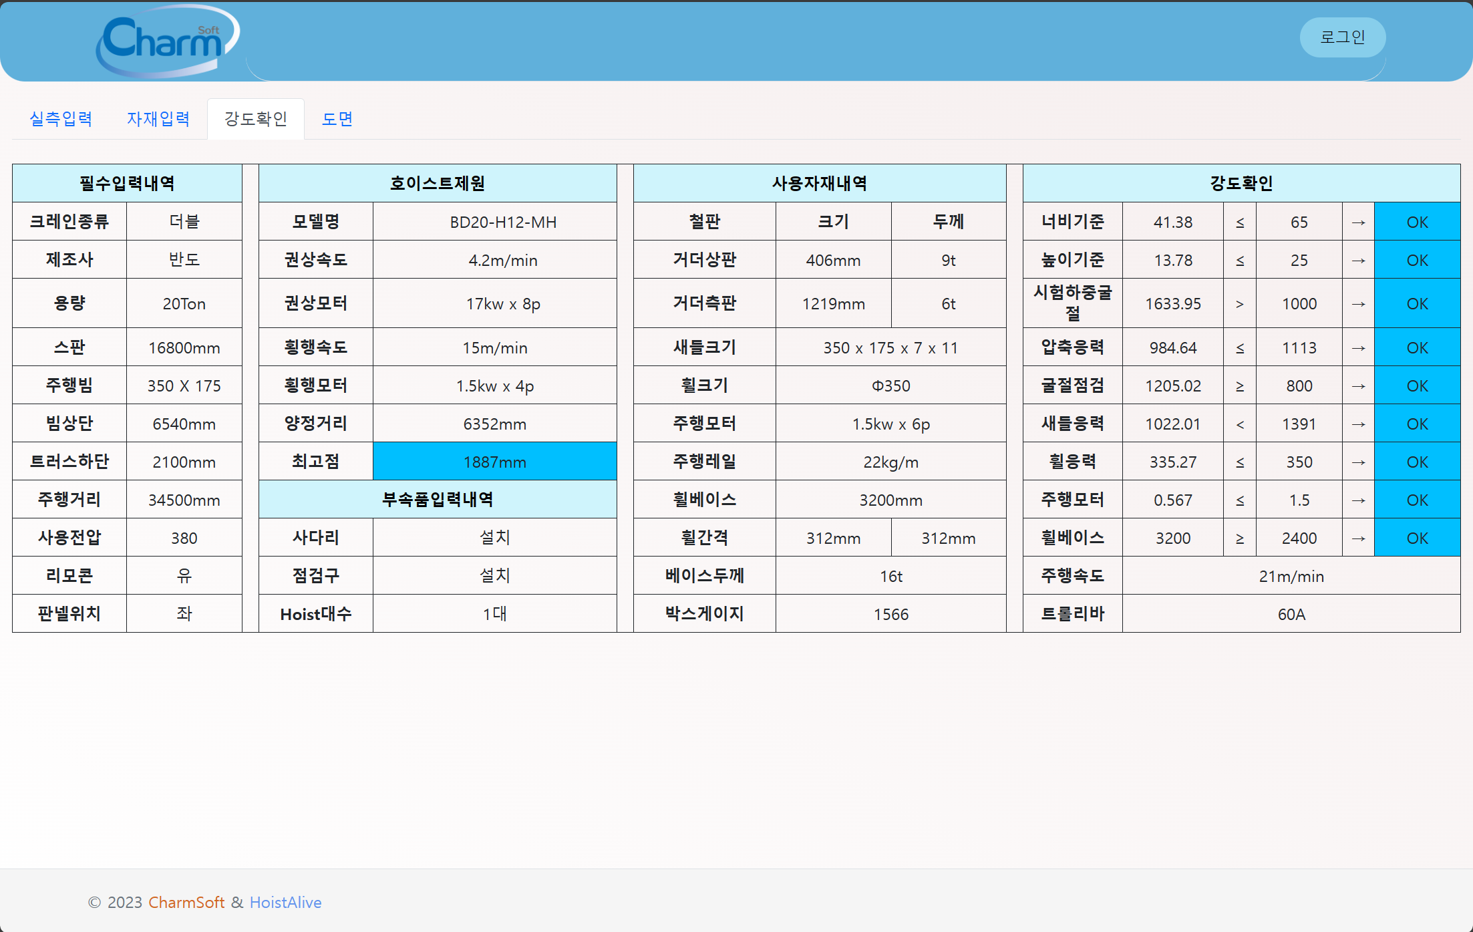Select the 강도확인 tab
The height and width of the screenshot is (932, 1473).
click(256, 119)
